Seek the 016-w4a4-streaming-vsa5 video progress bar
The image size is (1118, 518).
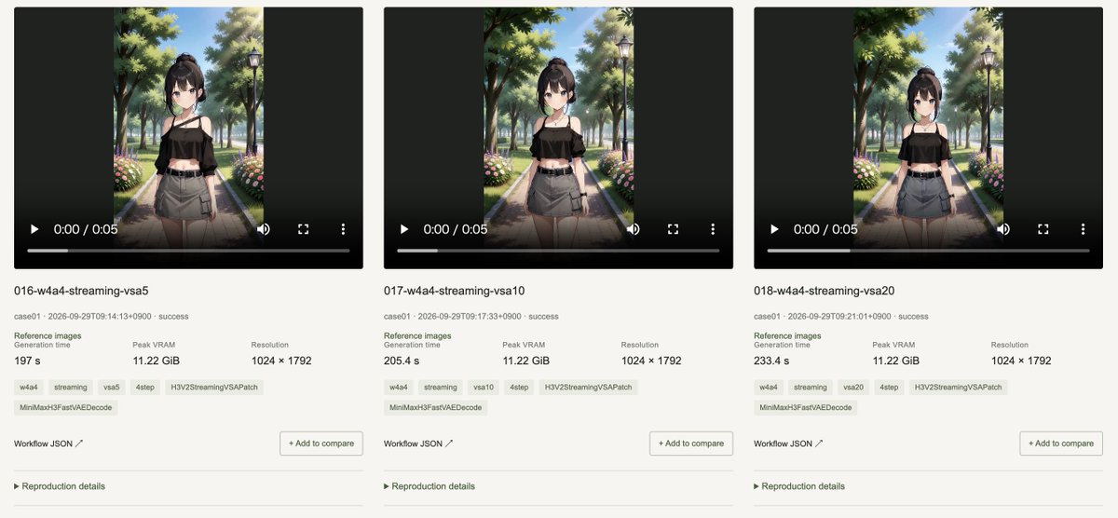coord(188,251)
